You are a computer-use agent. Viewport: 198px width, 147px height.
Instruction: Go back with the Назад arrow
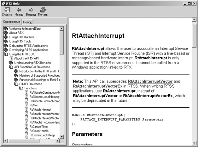click(19, 10)
